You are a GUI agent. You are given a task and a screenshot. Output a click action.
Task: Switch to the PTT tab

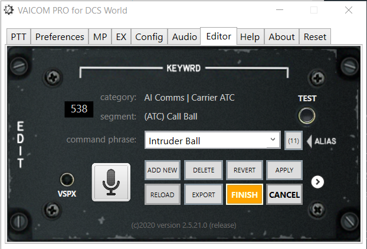pyautogui.click(x=18, y=36)
